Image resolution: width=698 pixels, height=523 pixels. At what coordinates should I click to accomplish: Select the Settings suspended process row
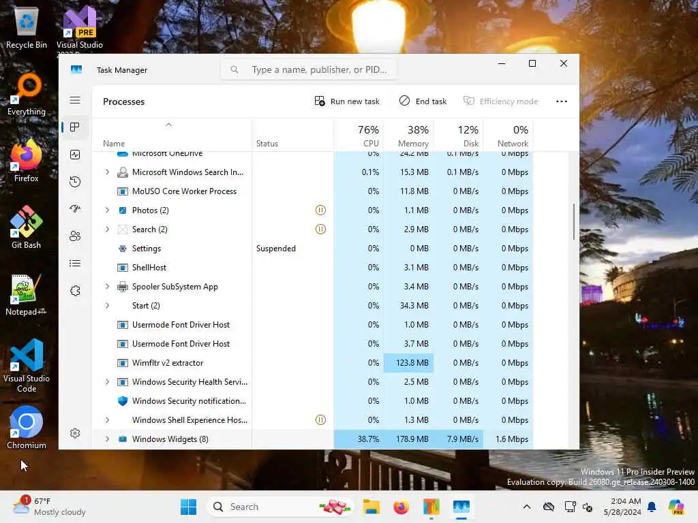pyautogui.click(x=312, y=248)
